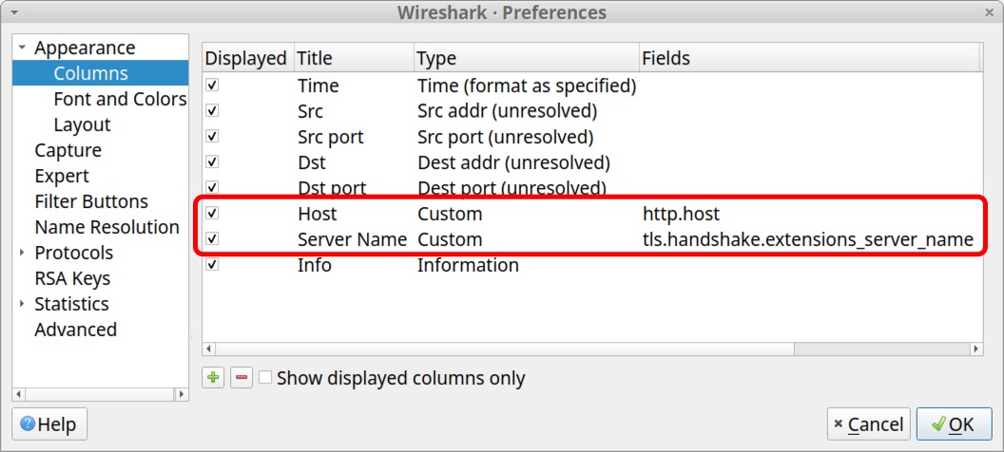Click columns table scrollbar right arrow
The image size is (1004, 452).
[x=976, y=349]
